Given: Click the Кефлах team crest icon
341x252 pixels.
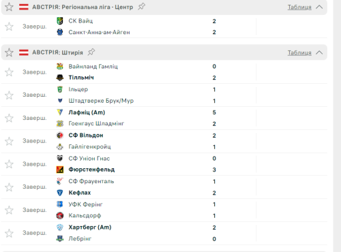Looking at the screenshot, I should pyautogui.click(x=60, y=193).
